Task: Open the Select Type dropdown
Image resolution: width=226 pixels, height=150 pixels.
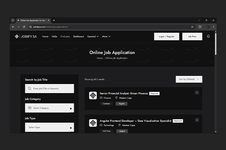Action: pos(49,127)
